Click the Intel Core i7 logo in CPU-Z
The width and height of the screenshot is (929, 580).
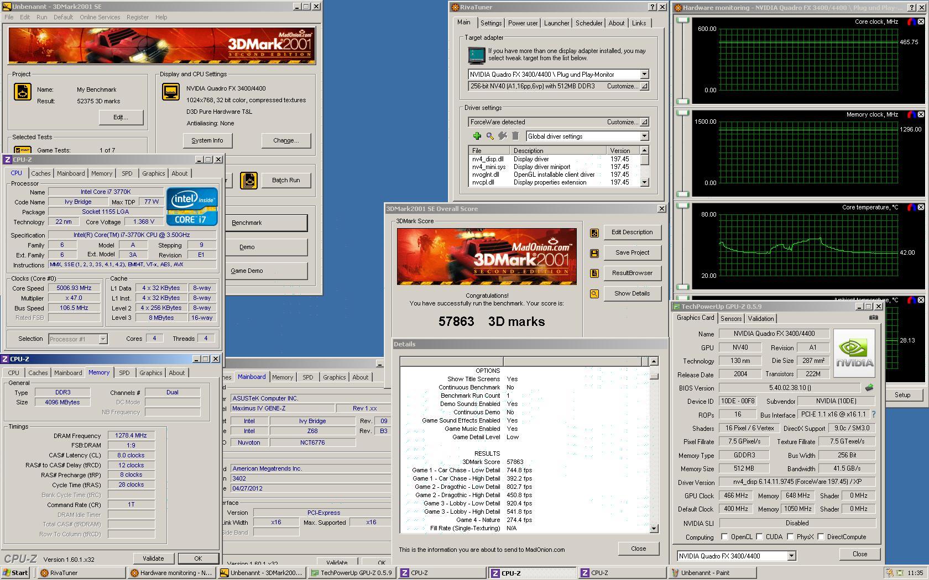(x=192, y=207)
